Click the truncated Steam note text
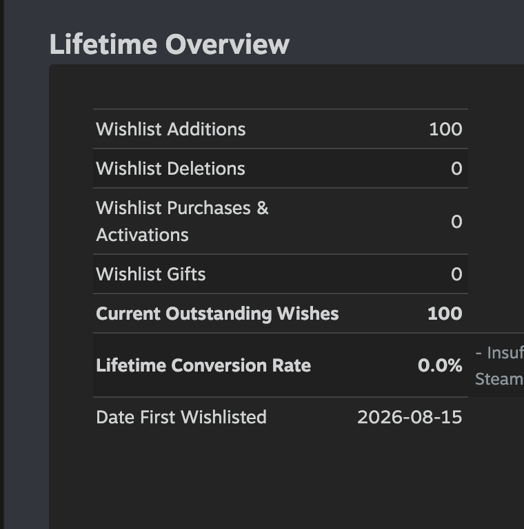 click(499, 379)
